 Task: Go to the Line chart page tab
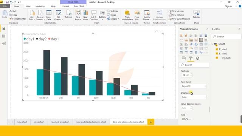22,122
